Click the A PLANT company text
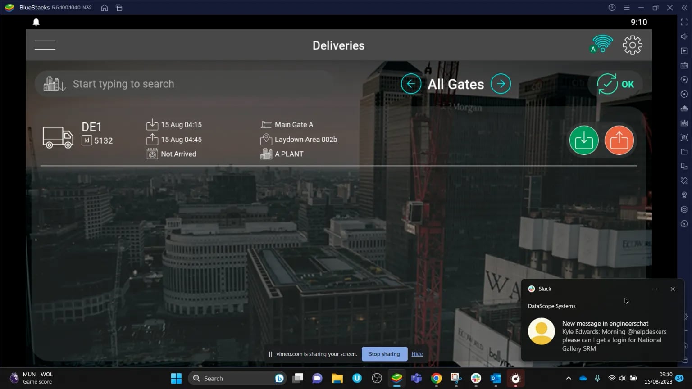 (289, 154)
